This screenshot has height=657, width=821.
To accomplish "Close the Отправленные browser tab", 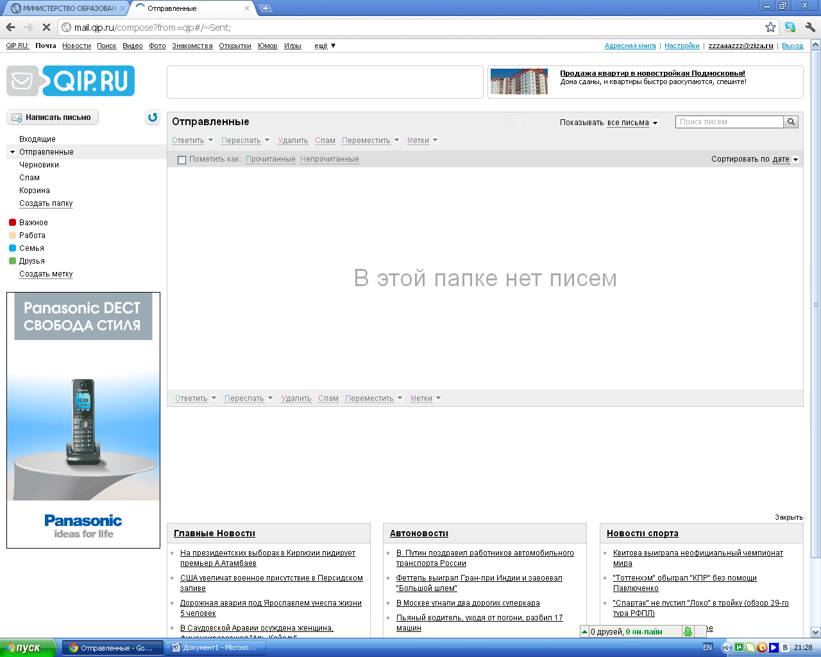I will (x=247, y=8).
